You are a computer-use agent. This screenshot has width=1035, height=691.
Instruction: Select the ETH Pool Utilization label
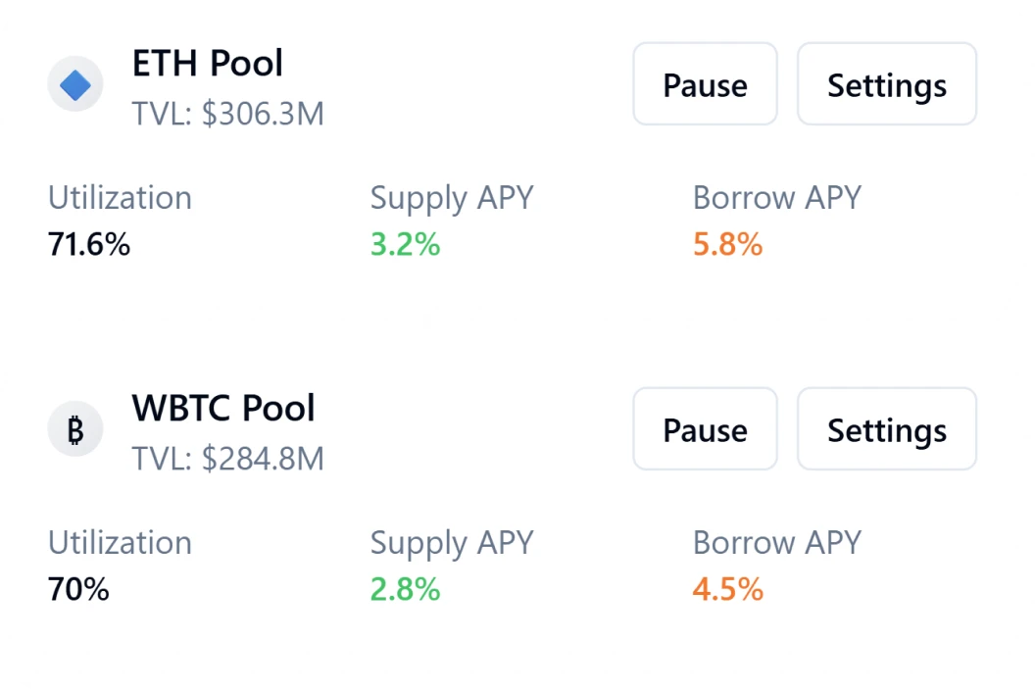click(x=119, y=197)
